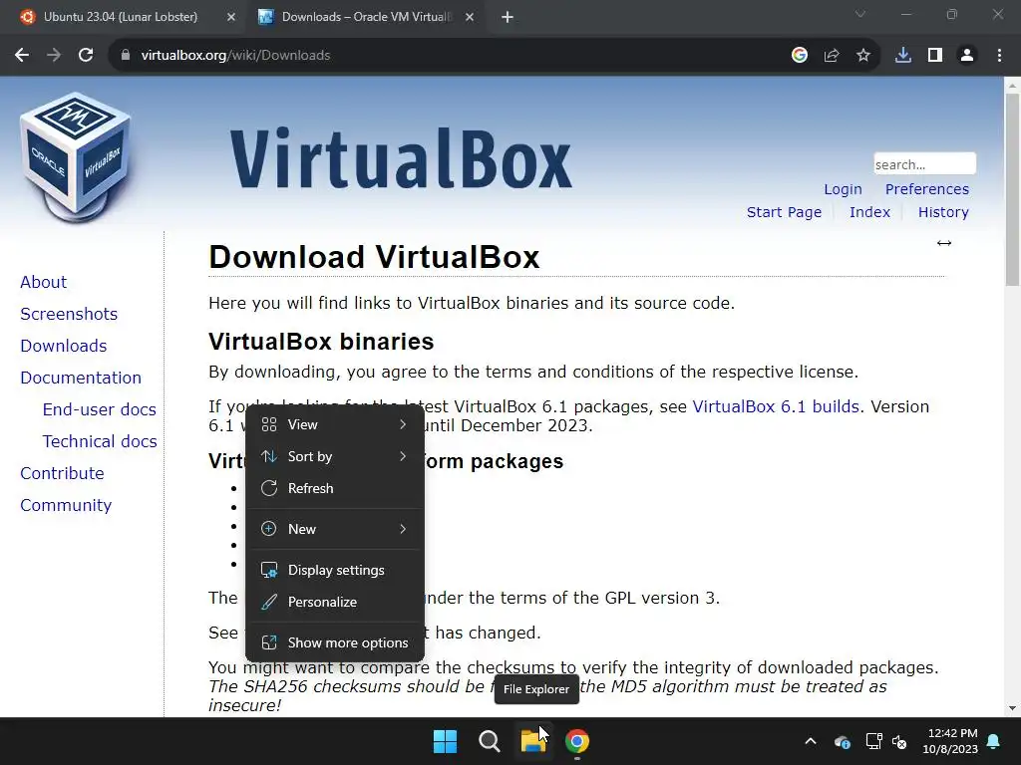The height and width of the screenshot is (765, 1021).
Task: Open End-user docs link
Action: pos(99,409)
